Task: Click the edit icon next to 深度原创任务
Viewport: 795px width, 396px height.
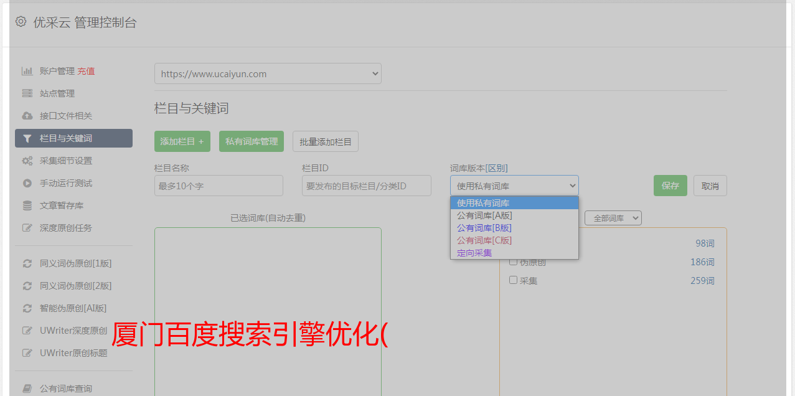Action: coord(27,228)
